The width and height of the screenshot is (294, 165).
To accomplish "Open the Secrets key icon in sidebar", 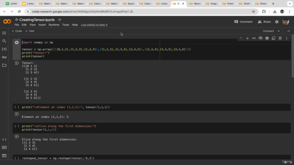I will pyautogui.click(x=4, y=57).
